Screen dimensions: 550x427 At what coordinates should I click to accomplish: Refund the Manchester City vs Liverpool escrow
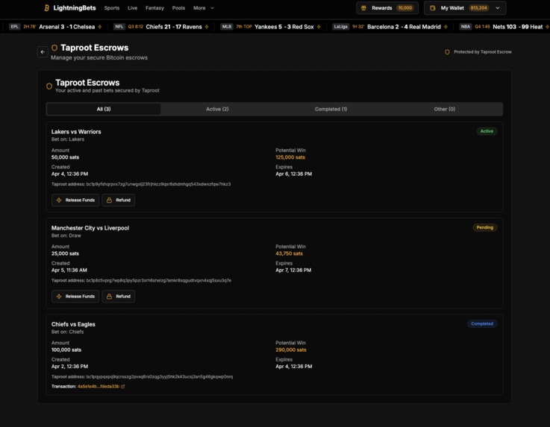119,297
